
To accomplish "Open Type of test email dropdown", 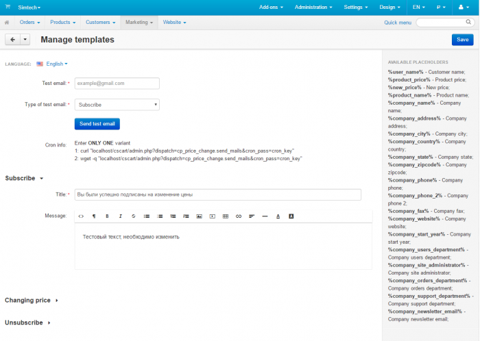I will coord(117,105).
